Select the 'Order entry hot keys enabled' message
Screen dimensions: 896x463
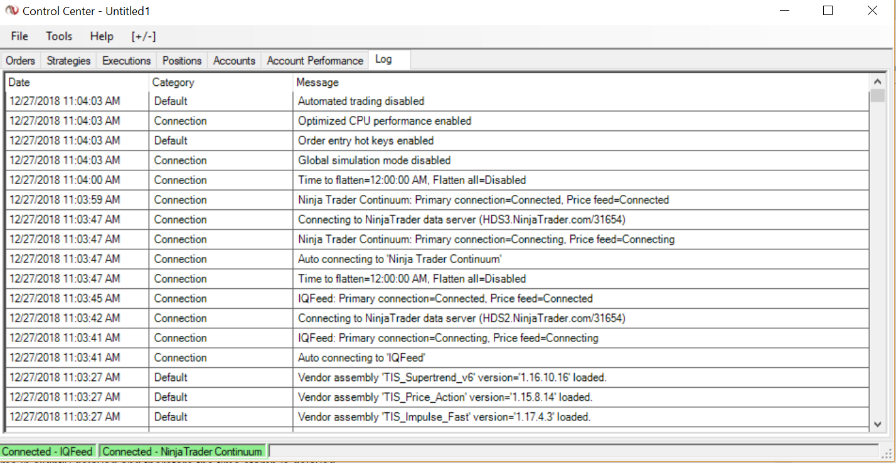pos(366,140)
